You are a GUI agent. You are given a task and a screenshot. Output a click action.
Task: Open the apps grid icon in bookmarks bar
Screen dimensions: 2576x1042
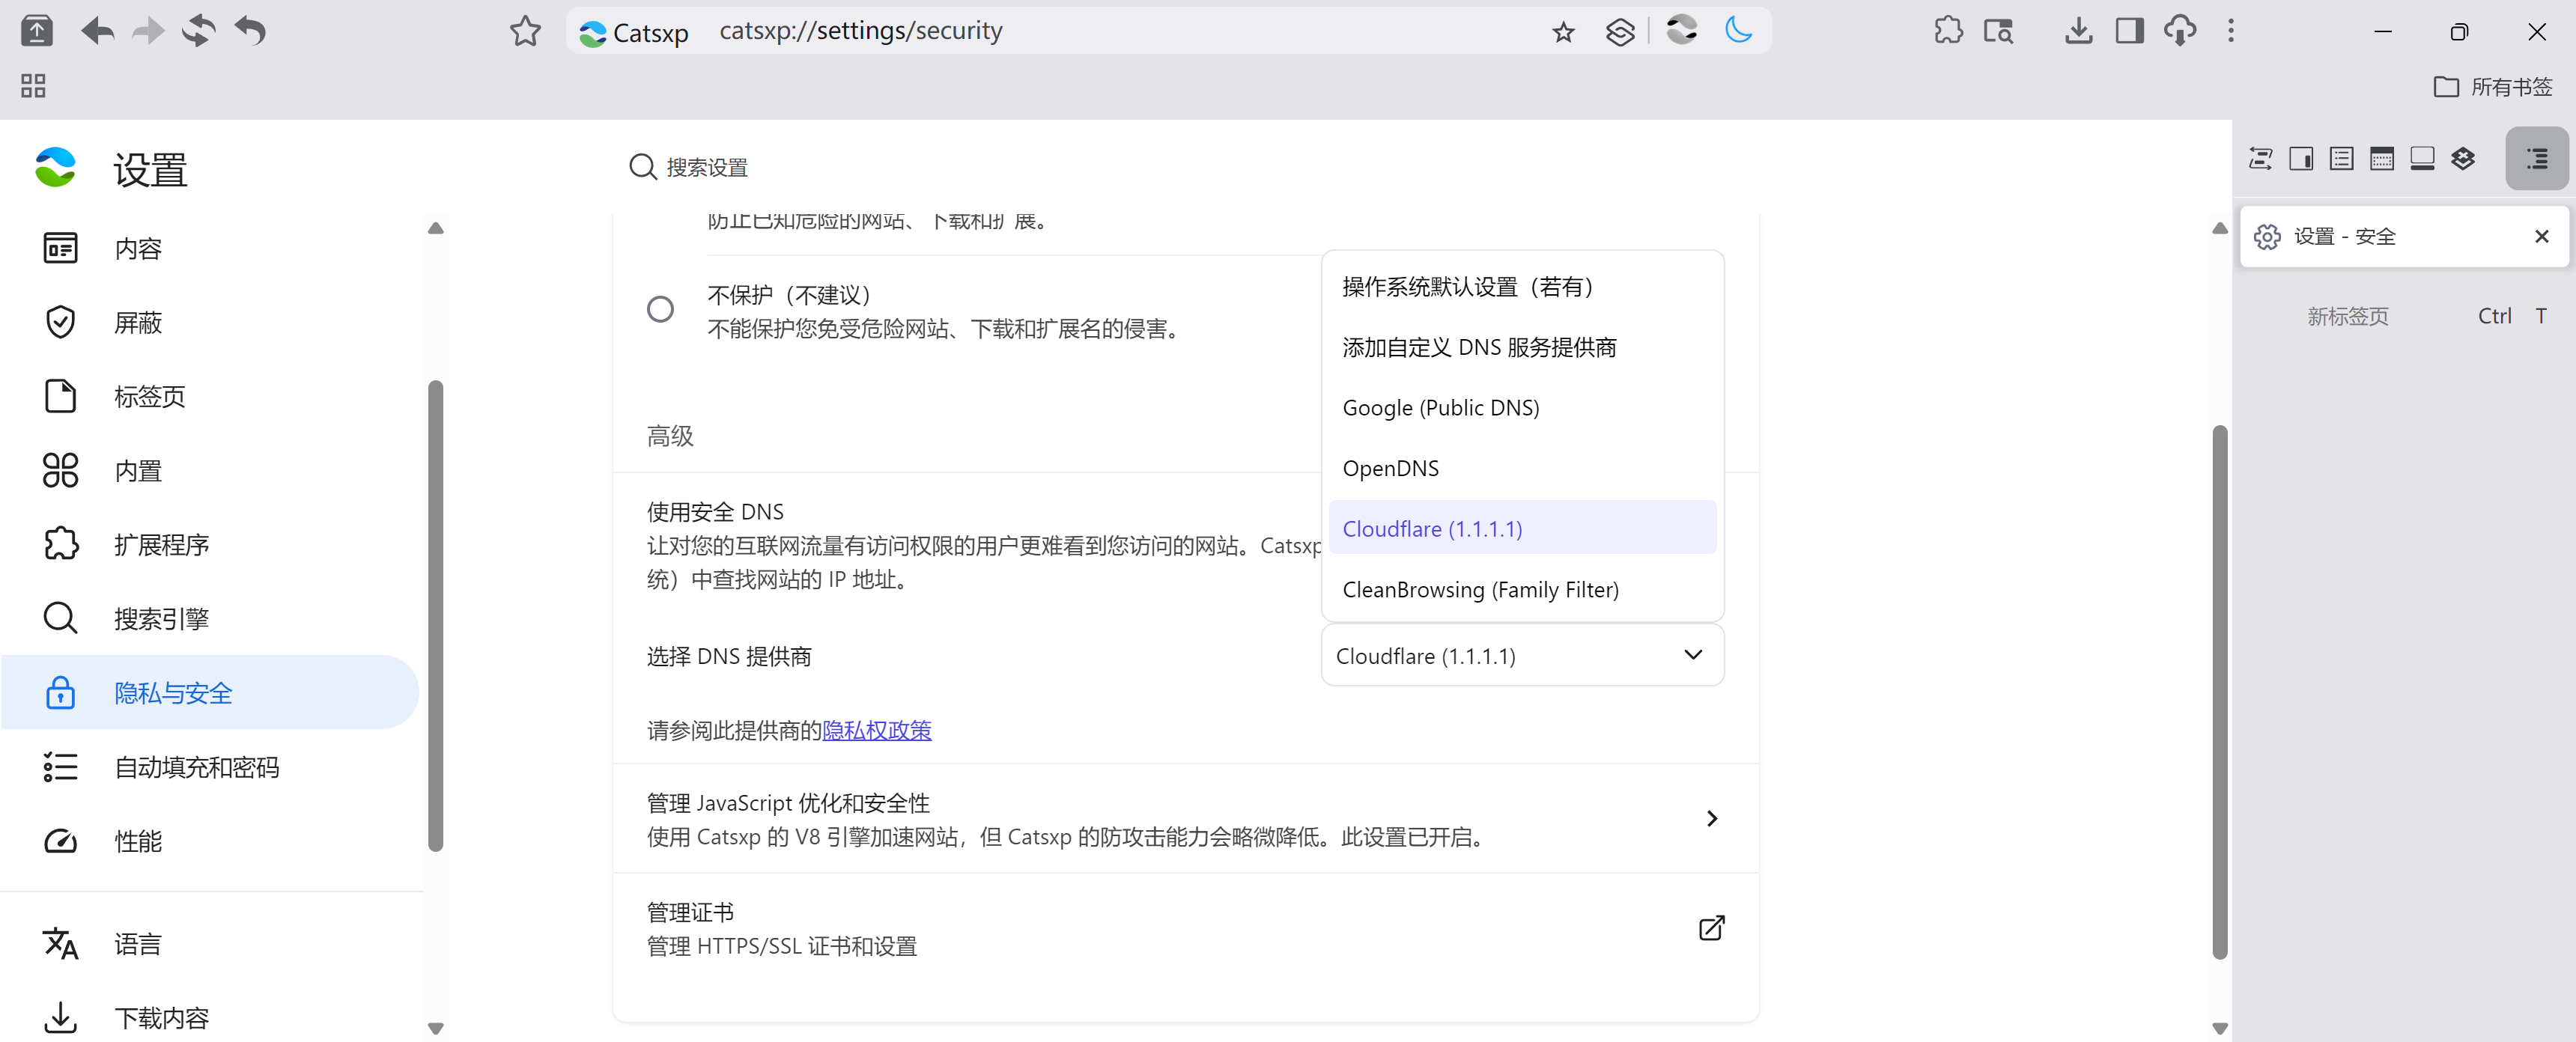click(x=33, y=86)
